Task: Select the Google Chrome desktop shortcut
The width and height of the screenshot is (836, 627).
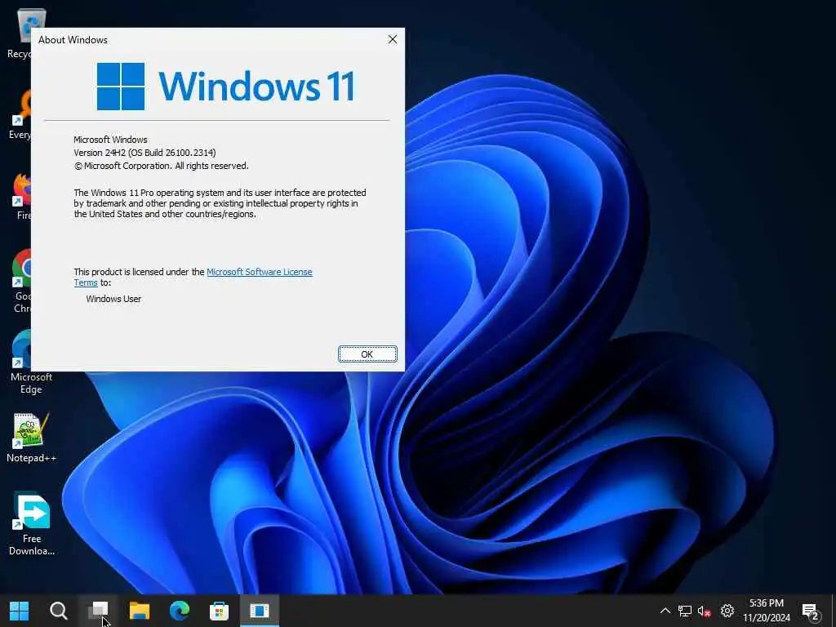Action: [x=22, y=281]
